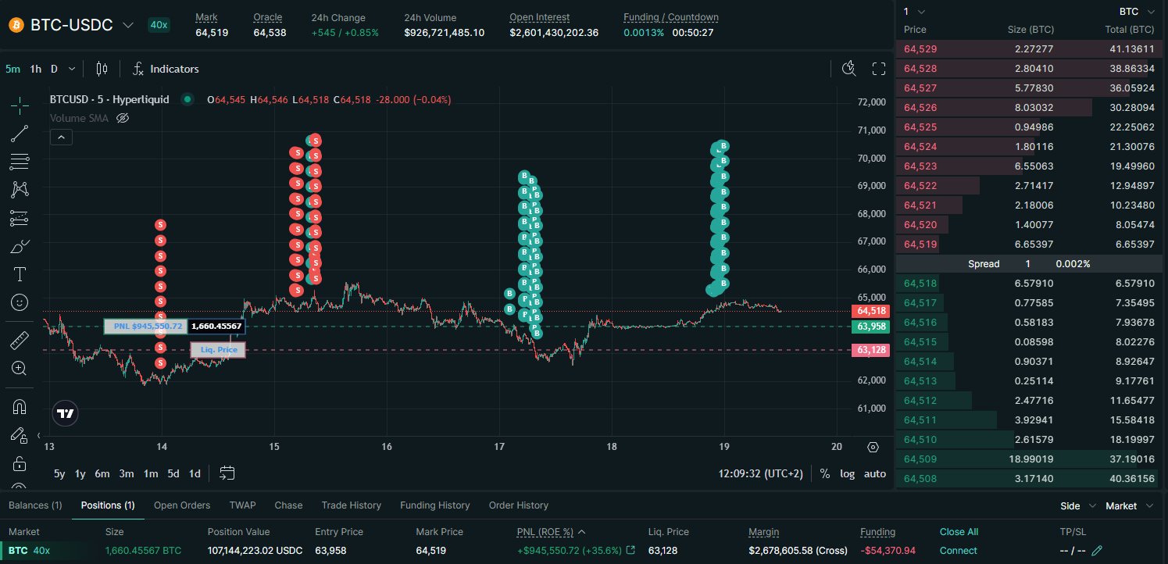Click Close All positions link
This screenshot has width=1168, height=564.
tap(959, 532)
